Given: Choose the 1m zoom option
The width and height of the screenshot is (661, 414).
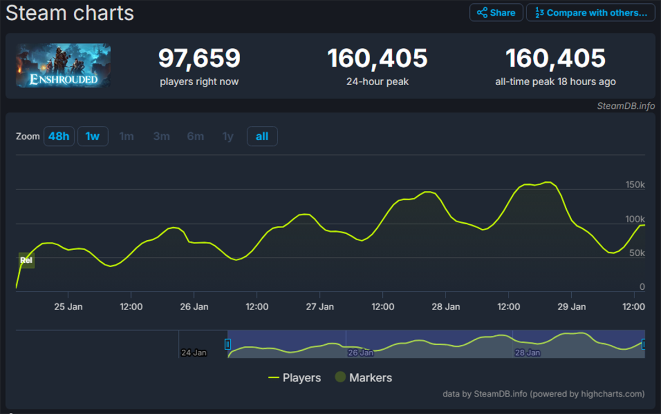Looking at the screenshot, I should click(127, 136).
